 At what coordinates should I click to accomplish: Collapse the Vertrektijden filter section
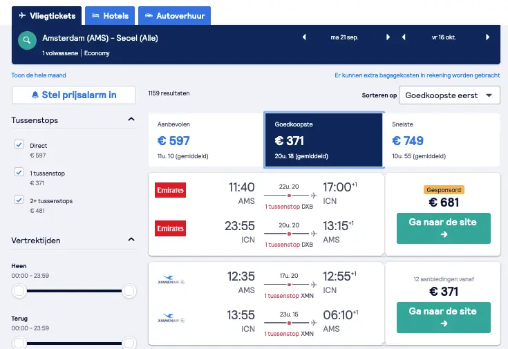click(131, 240)
